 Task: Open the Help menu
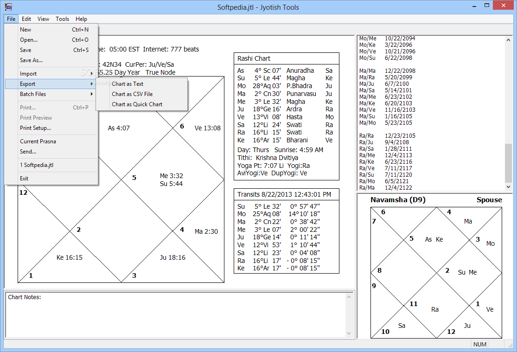point(81,19)
